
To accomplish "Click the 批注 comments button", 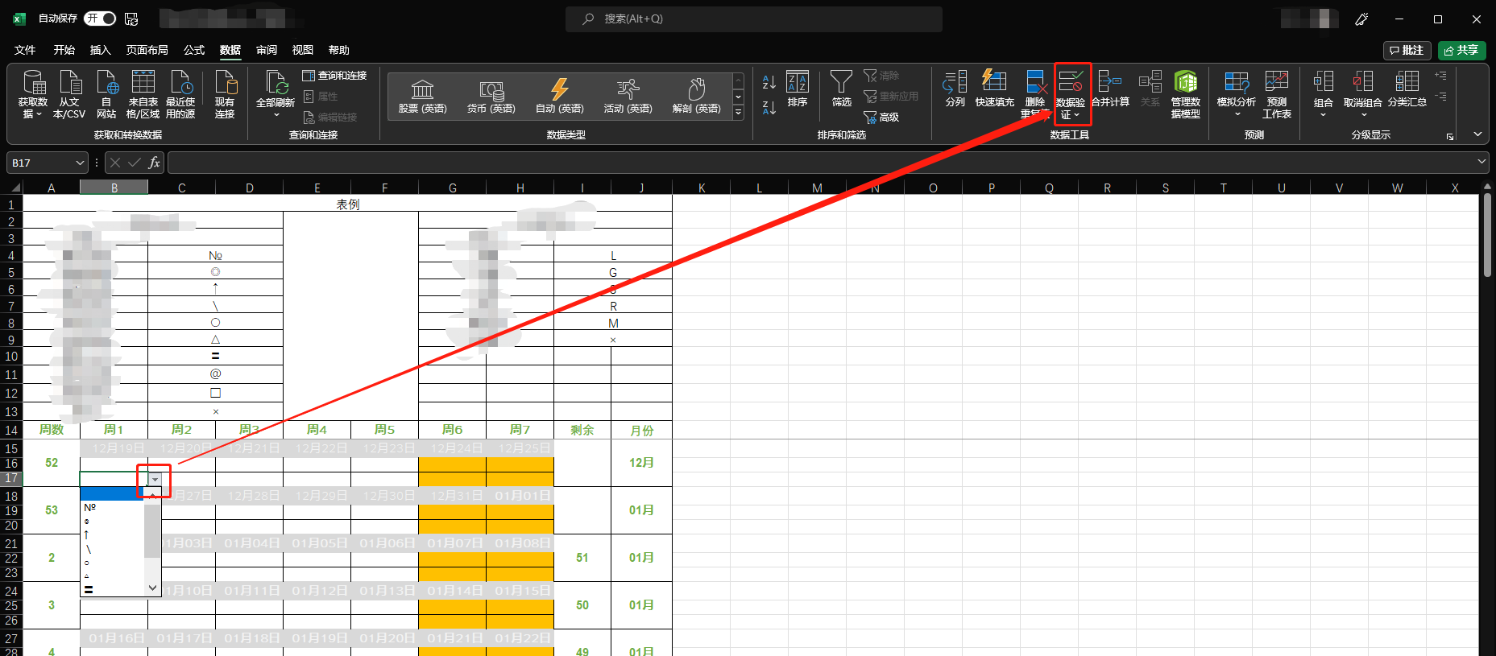I will [1407, 50].
